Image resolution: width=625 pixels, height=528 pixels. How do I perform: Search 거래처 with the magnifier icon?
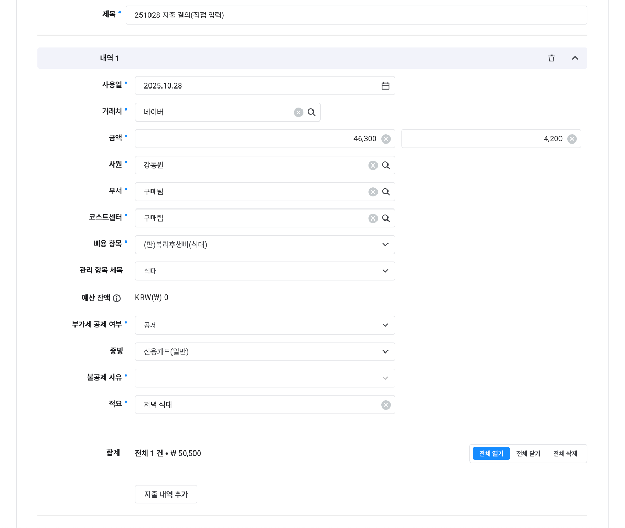tap(311, 112)
